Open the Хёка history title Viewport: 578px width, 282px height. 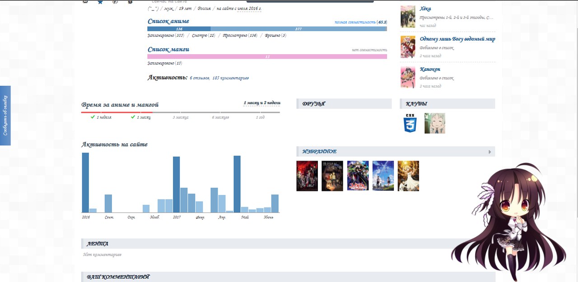[x=425, y=9]
